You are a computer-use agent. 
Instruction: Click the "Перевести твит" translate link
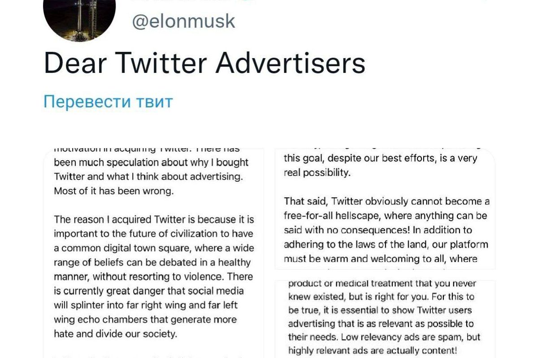point(108,102)
